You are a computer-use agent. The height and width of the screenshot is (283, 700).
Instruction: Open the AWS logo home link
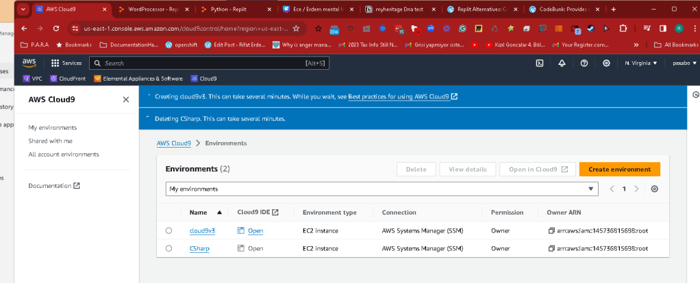29,64
